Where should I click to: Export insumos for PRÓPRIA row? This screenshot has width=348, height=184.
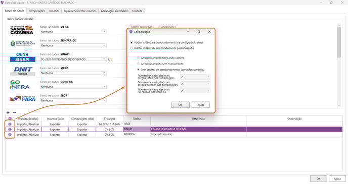55,135
